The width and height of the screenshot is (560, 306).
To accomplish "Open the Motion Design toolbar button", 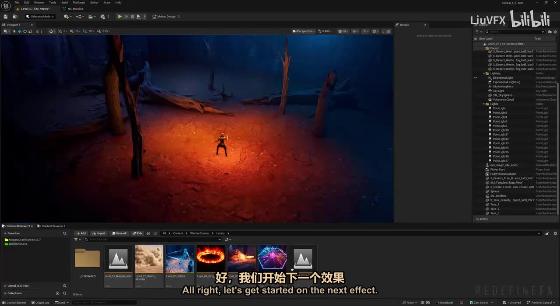I will coord(164,17).
